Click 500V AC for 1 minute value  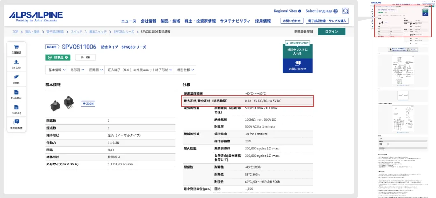click(x=260, y=127)
